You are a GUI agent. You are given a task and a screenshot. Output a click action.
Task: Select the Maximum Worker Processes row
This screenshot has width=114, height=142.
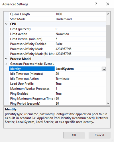pos(58,89)
